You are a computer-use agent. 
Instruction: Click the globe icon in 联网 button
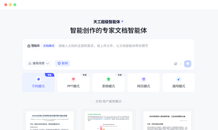(59, 64)
